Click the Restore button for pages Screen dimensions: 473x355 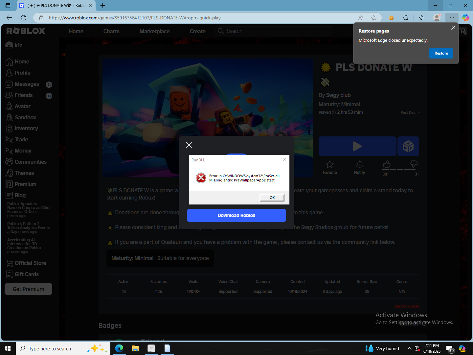click(441, 53)
